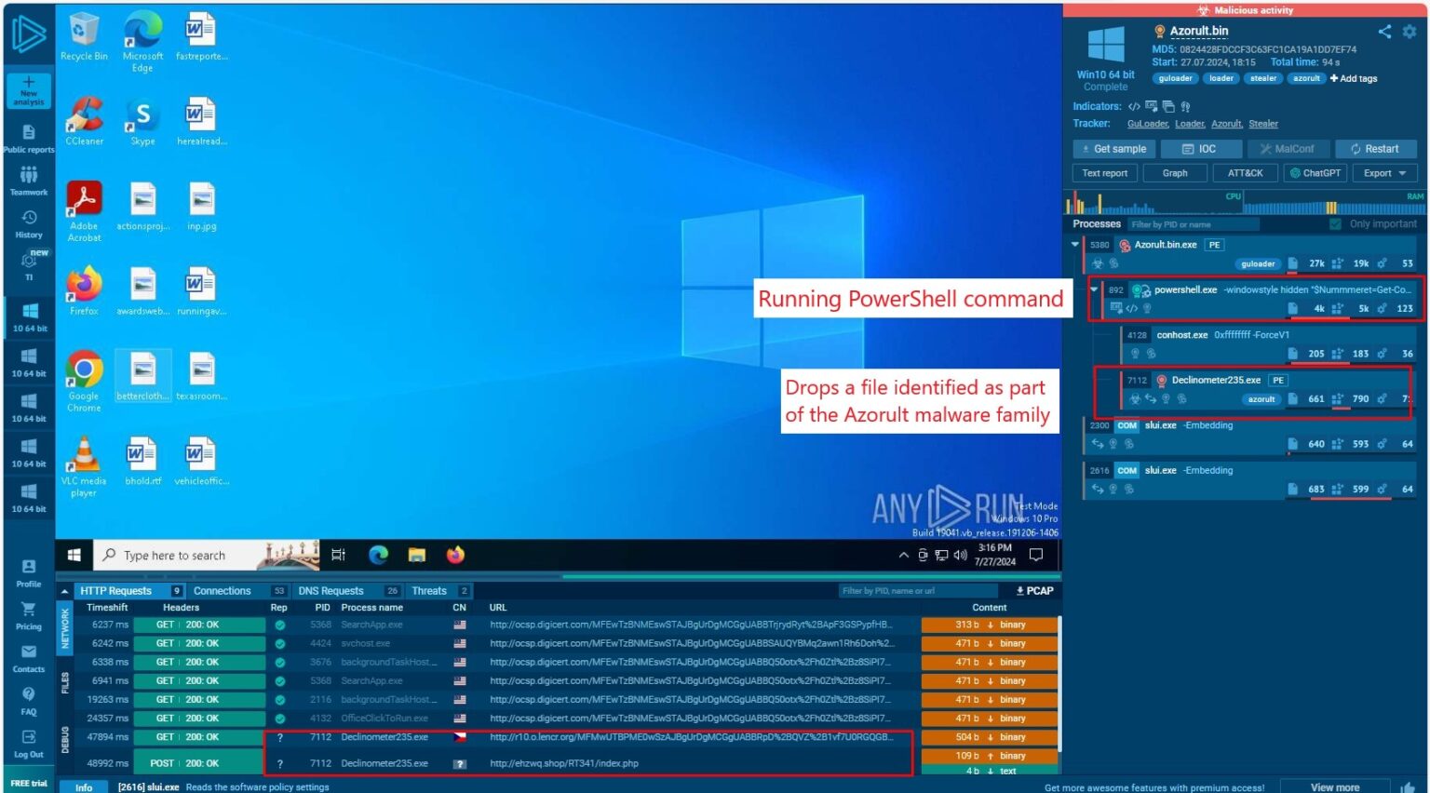The image size is (1430, 793).
Task: Toggle the Only important checkbox
Action: click(1335, 224)
